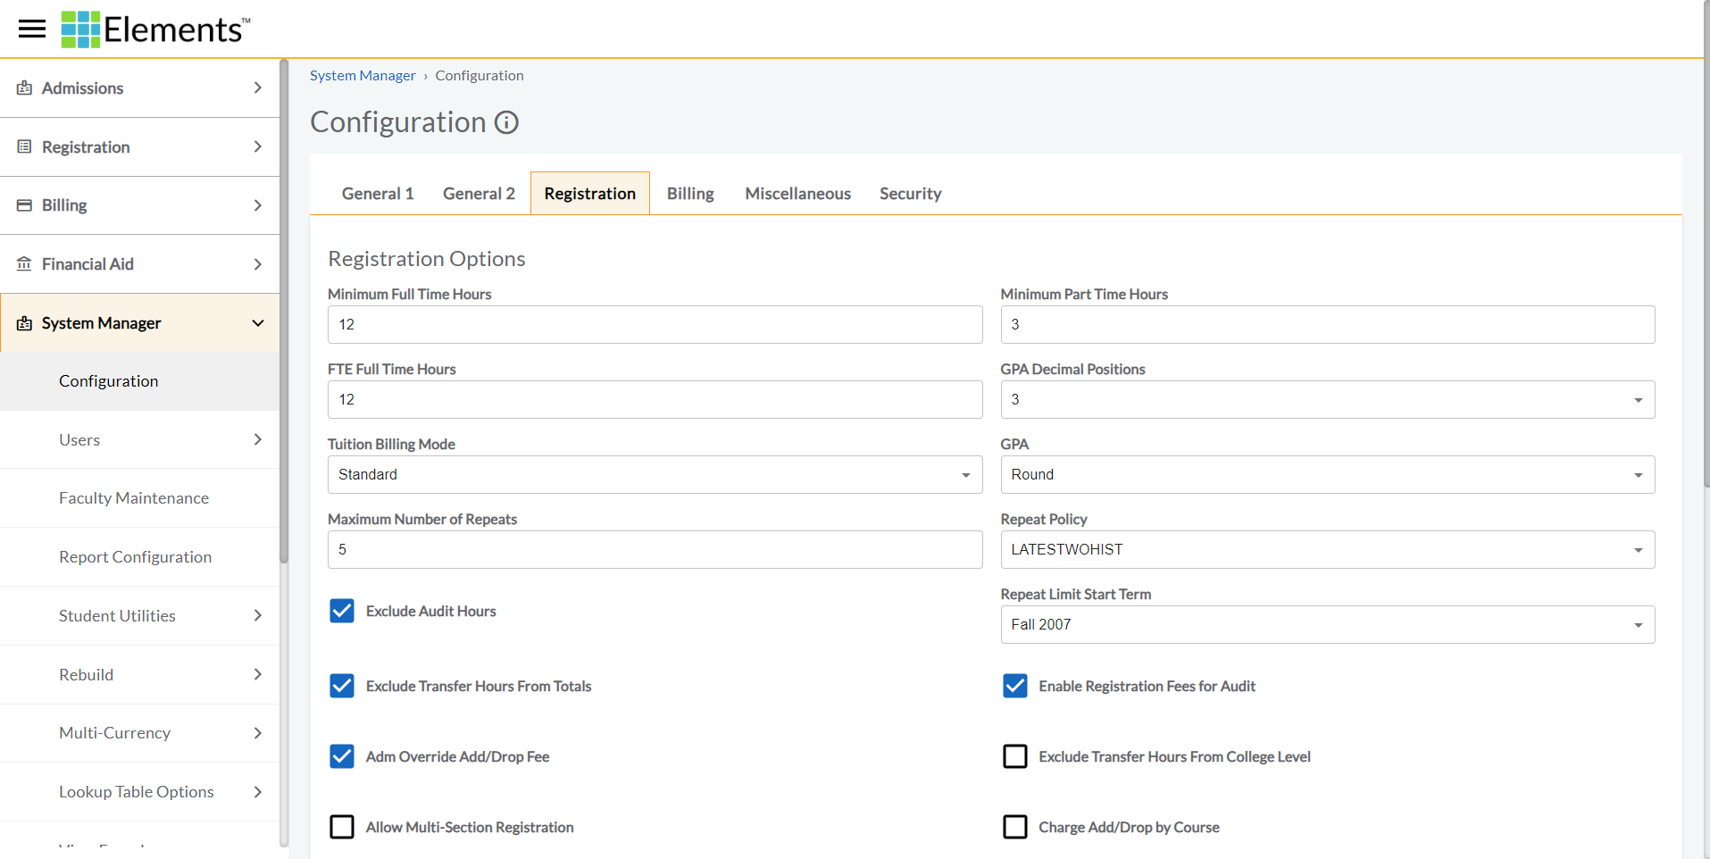Expand the Rebuild submenu chevron
This screenshot has height=859, width=1710.
pyautogui.click(x=257, y=674)
